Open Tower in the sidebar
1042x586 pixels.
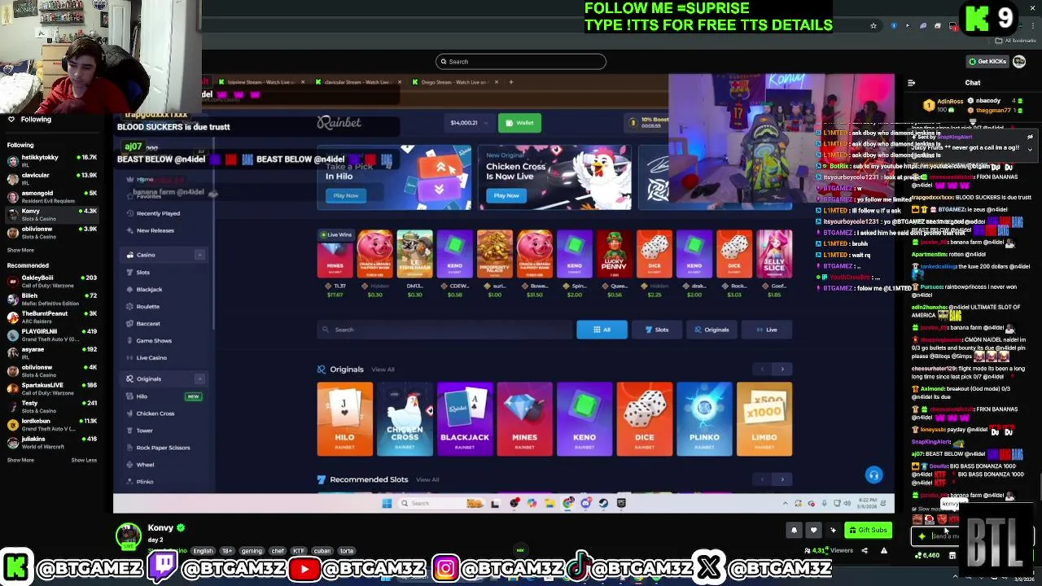[144, 431]
